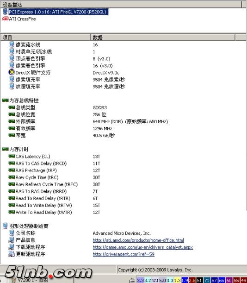Viewport: 247px width, 283px height.
Task: Click the red tray temperature icon showing 49
Action: point(243,280)
